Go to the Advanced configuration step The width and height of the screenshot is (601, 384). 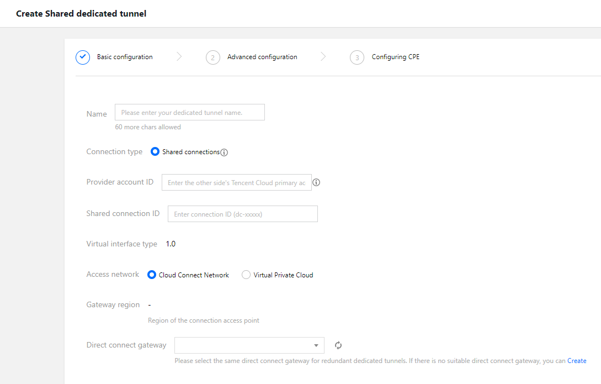(262, 57)
